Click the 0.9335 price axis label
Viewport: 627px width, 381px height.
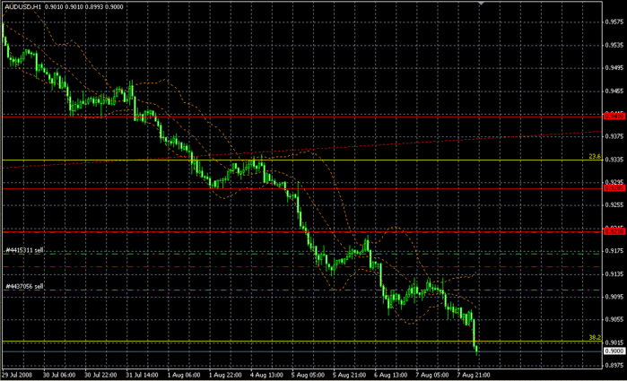tap(614, 160)
